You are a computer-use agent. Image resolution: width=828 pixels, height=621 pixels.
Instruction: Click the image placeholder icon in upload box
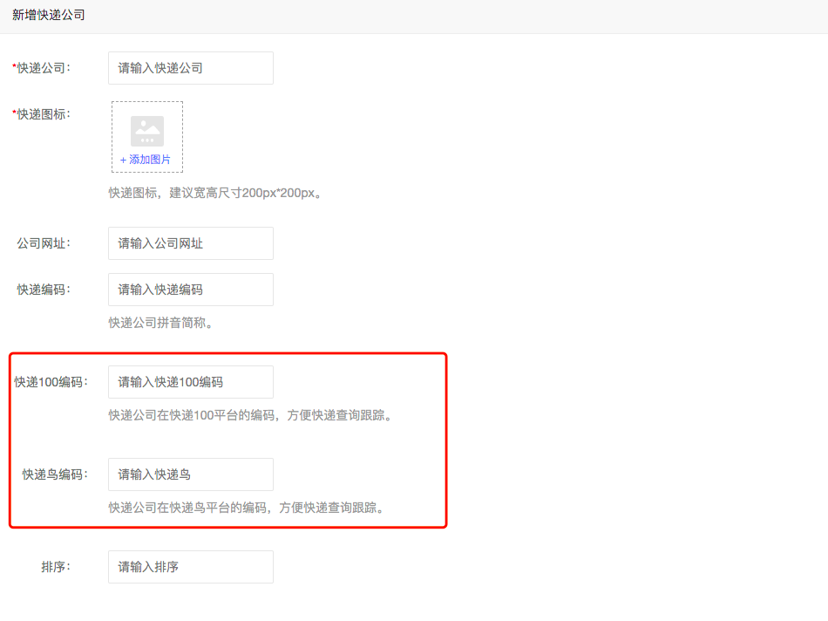[x=147, y=131]
